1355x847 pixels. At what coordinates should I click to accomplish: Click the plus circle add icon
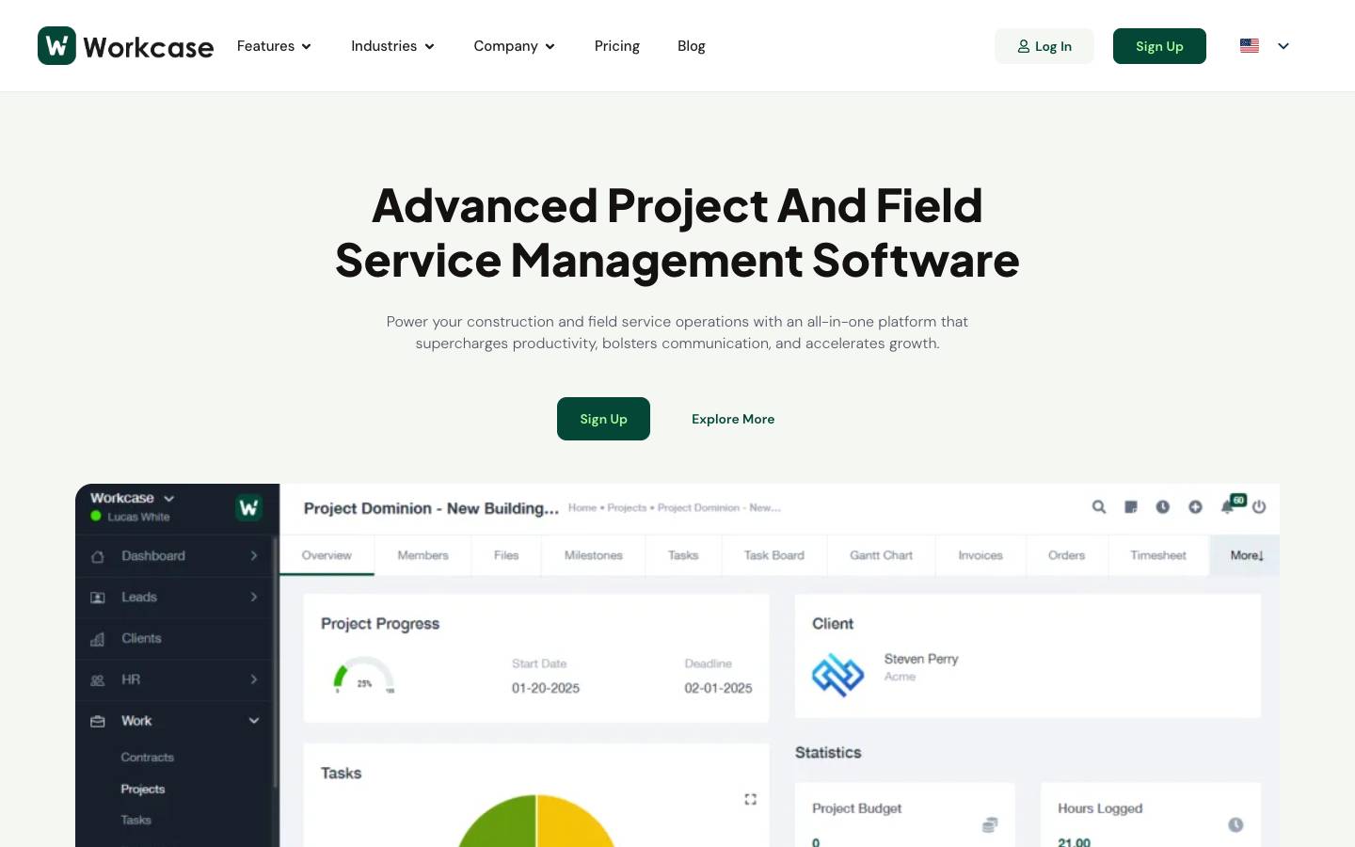coord(1195,507)
